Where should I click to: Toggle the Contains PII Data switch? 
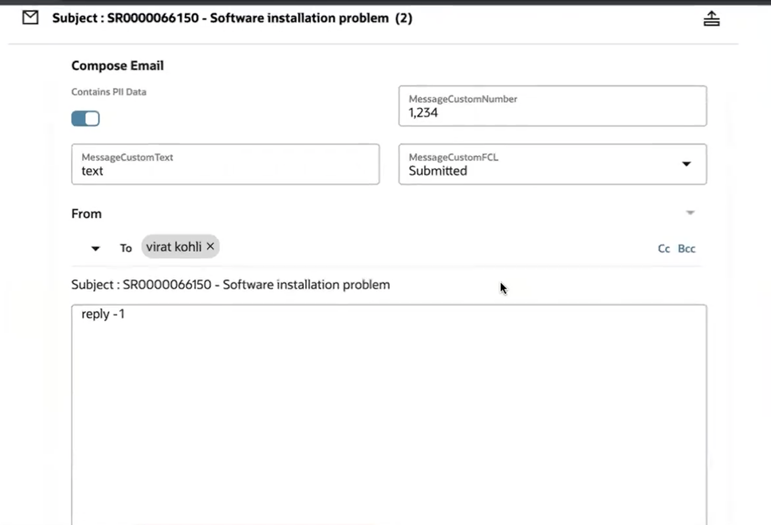tap(85, 118)
